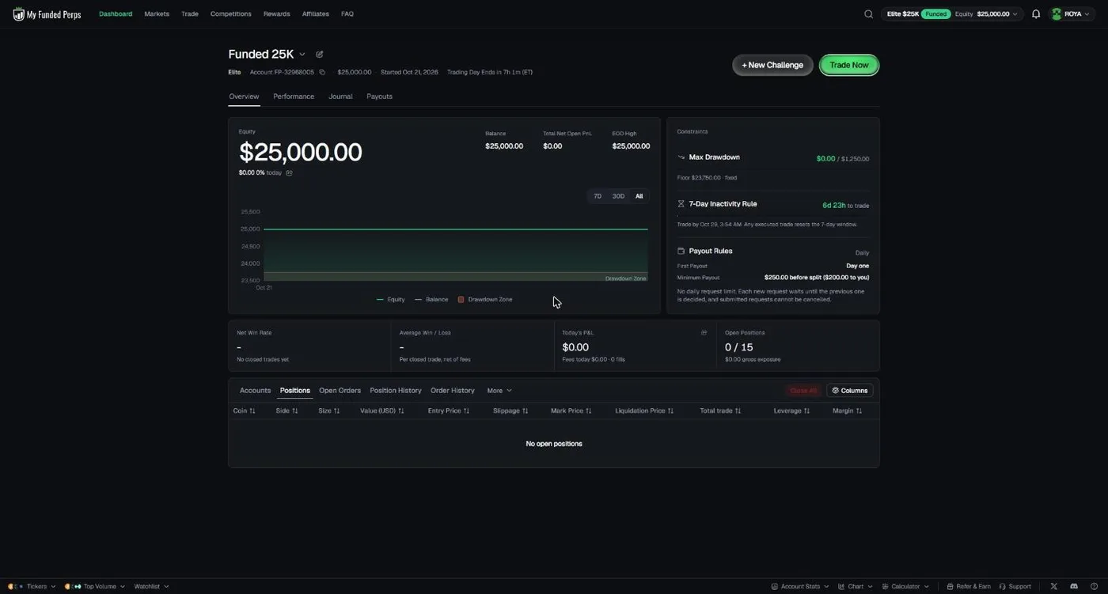Open the Calculator dropdown in footer
The height and width of the screenshot is (594, 1108).
pyautogui.click(x=905, y=587)
